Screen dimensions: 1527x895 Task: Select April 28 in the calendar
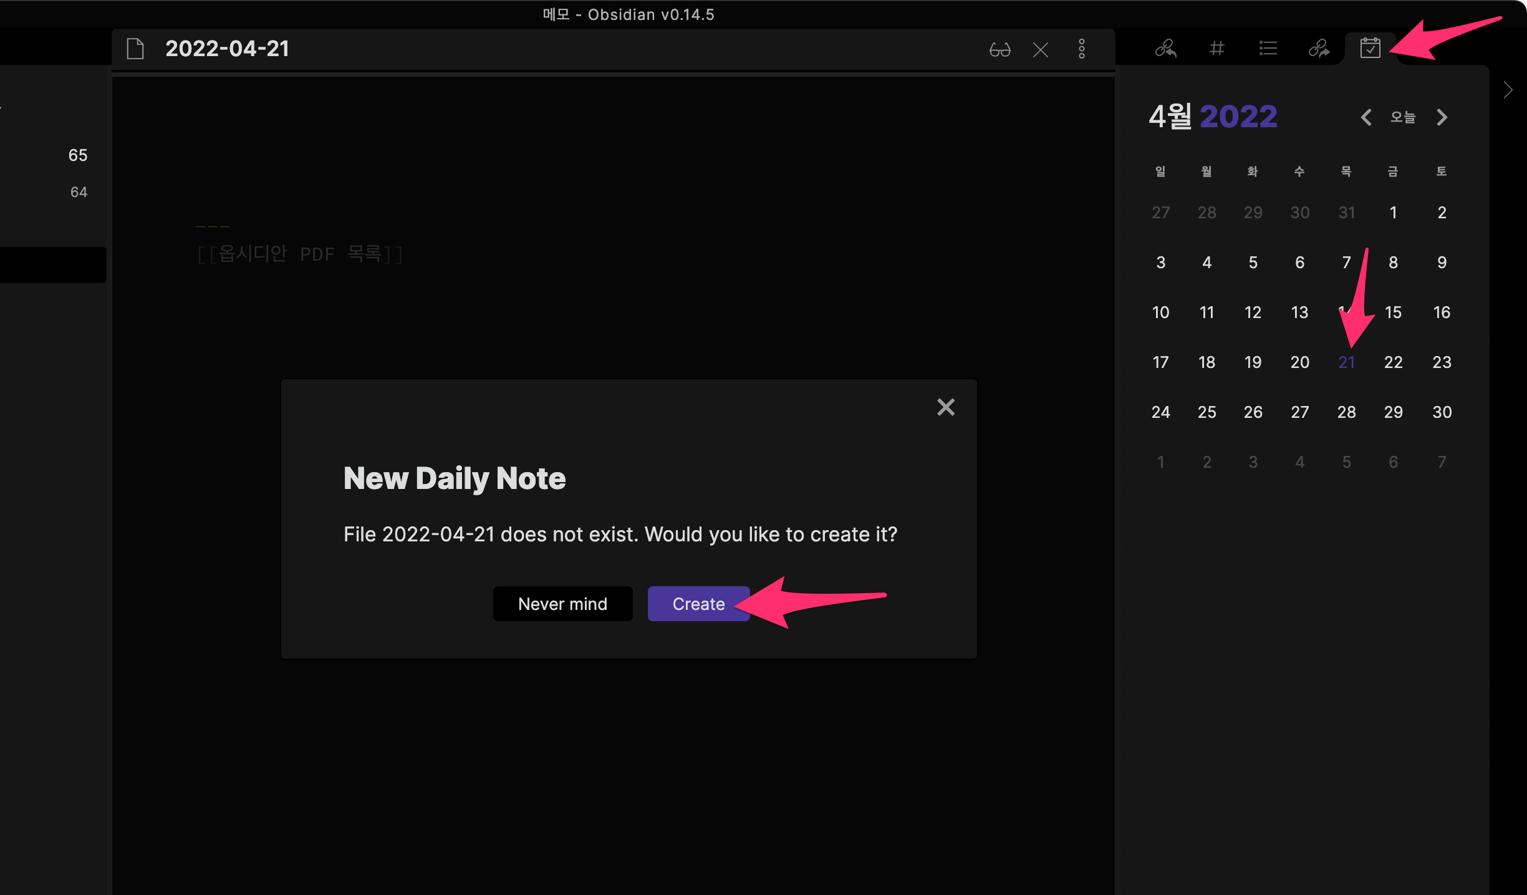pos(1346,412)
